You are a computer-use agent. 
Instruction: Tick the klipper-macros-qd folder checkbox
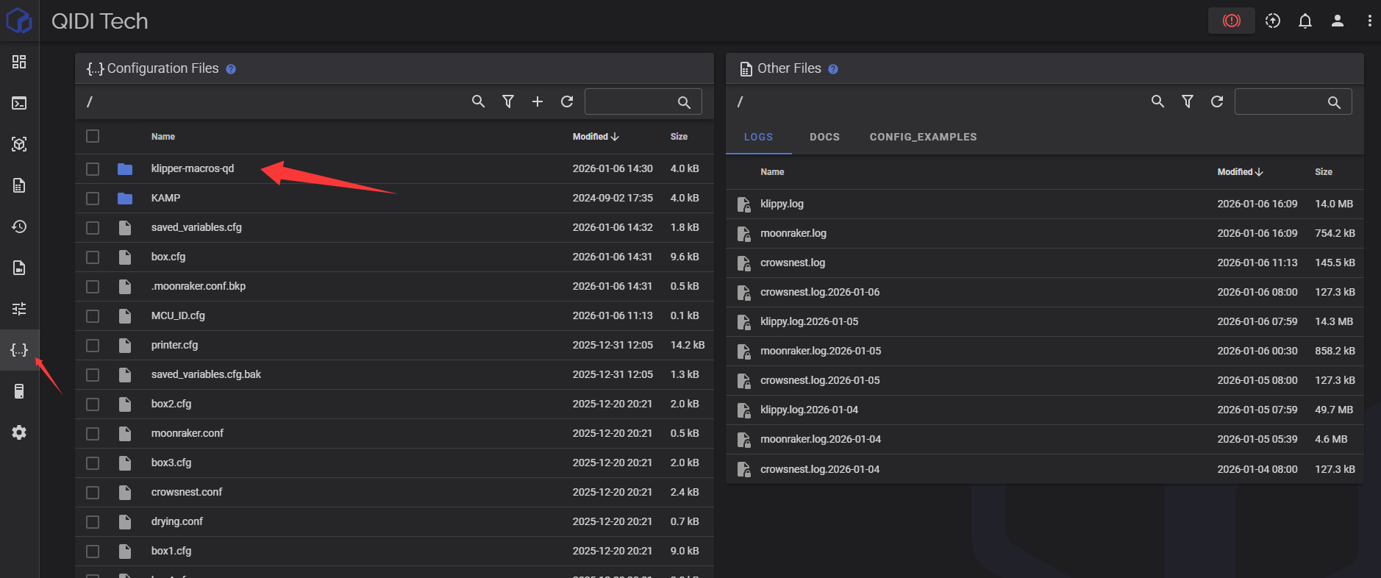click(x=93, y=169)
